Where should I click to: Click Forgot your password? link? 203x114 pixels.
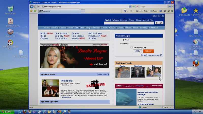coord(151,55)
